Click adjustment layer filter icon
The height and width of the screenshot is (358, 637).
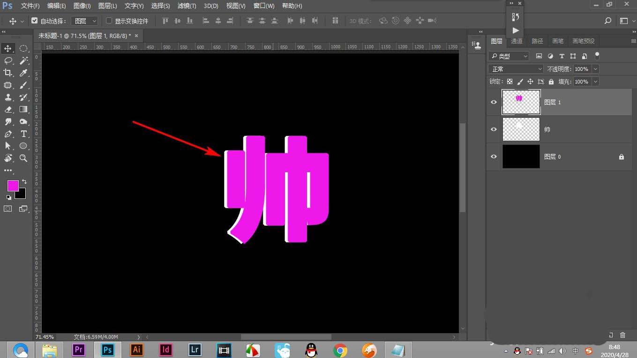pyautogui.click(x=550, y=56)
